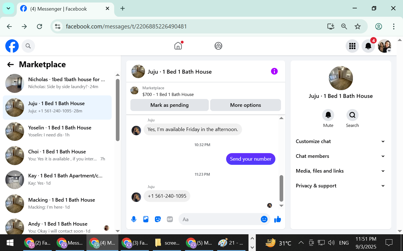The height and width of the screenshot is (251, 403).
Task: Click the chat list scrollbar thumb
Action: (118, 110)
